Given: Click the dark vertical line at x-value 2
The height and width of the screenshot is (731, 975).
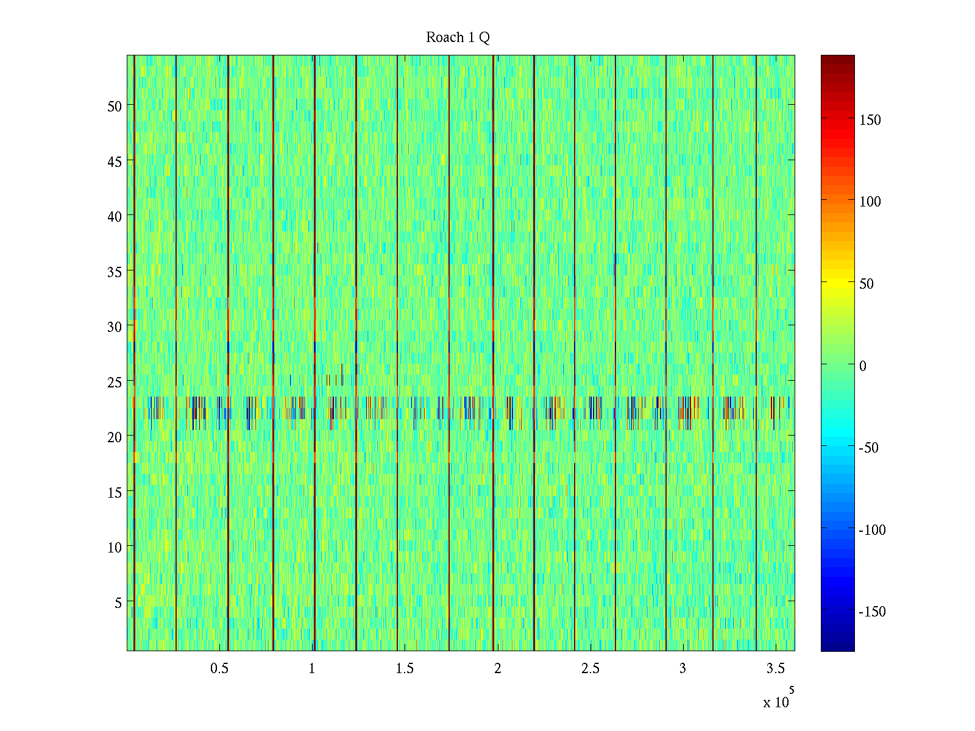Looking at the screenshot, I should 493,244.
